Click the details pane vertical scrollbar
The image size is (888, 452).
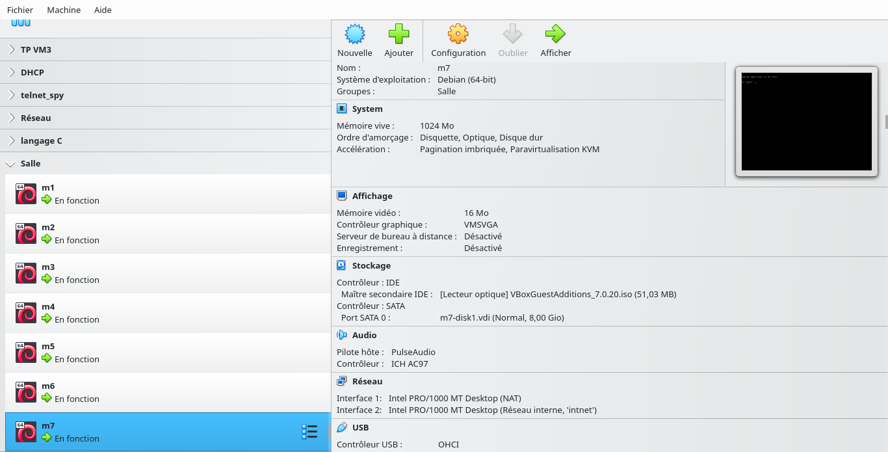click(x=885, y=122)
